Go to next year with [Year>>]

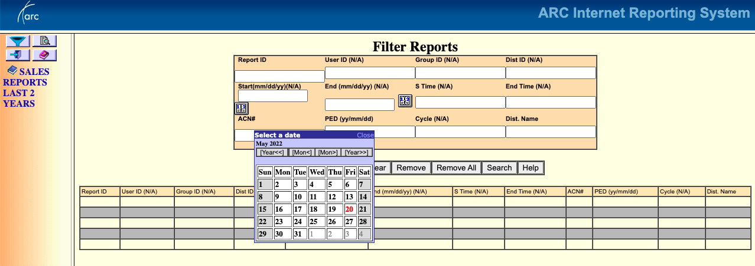click(357, 152)
